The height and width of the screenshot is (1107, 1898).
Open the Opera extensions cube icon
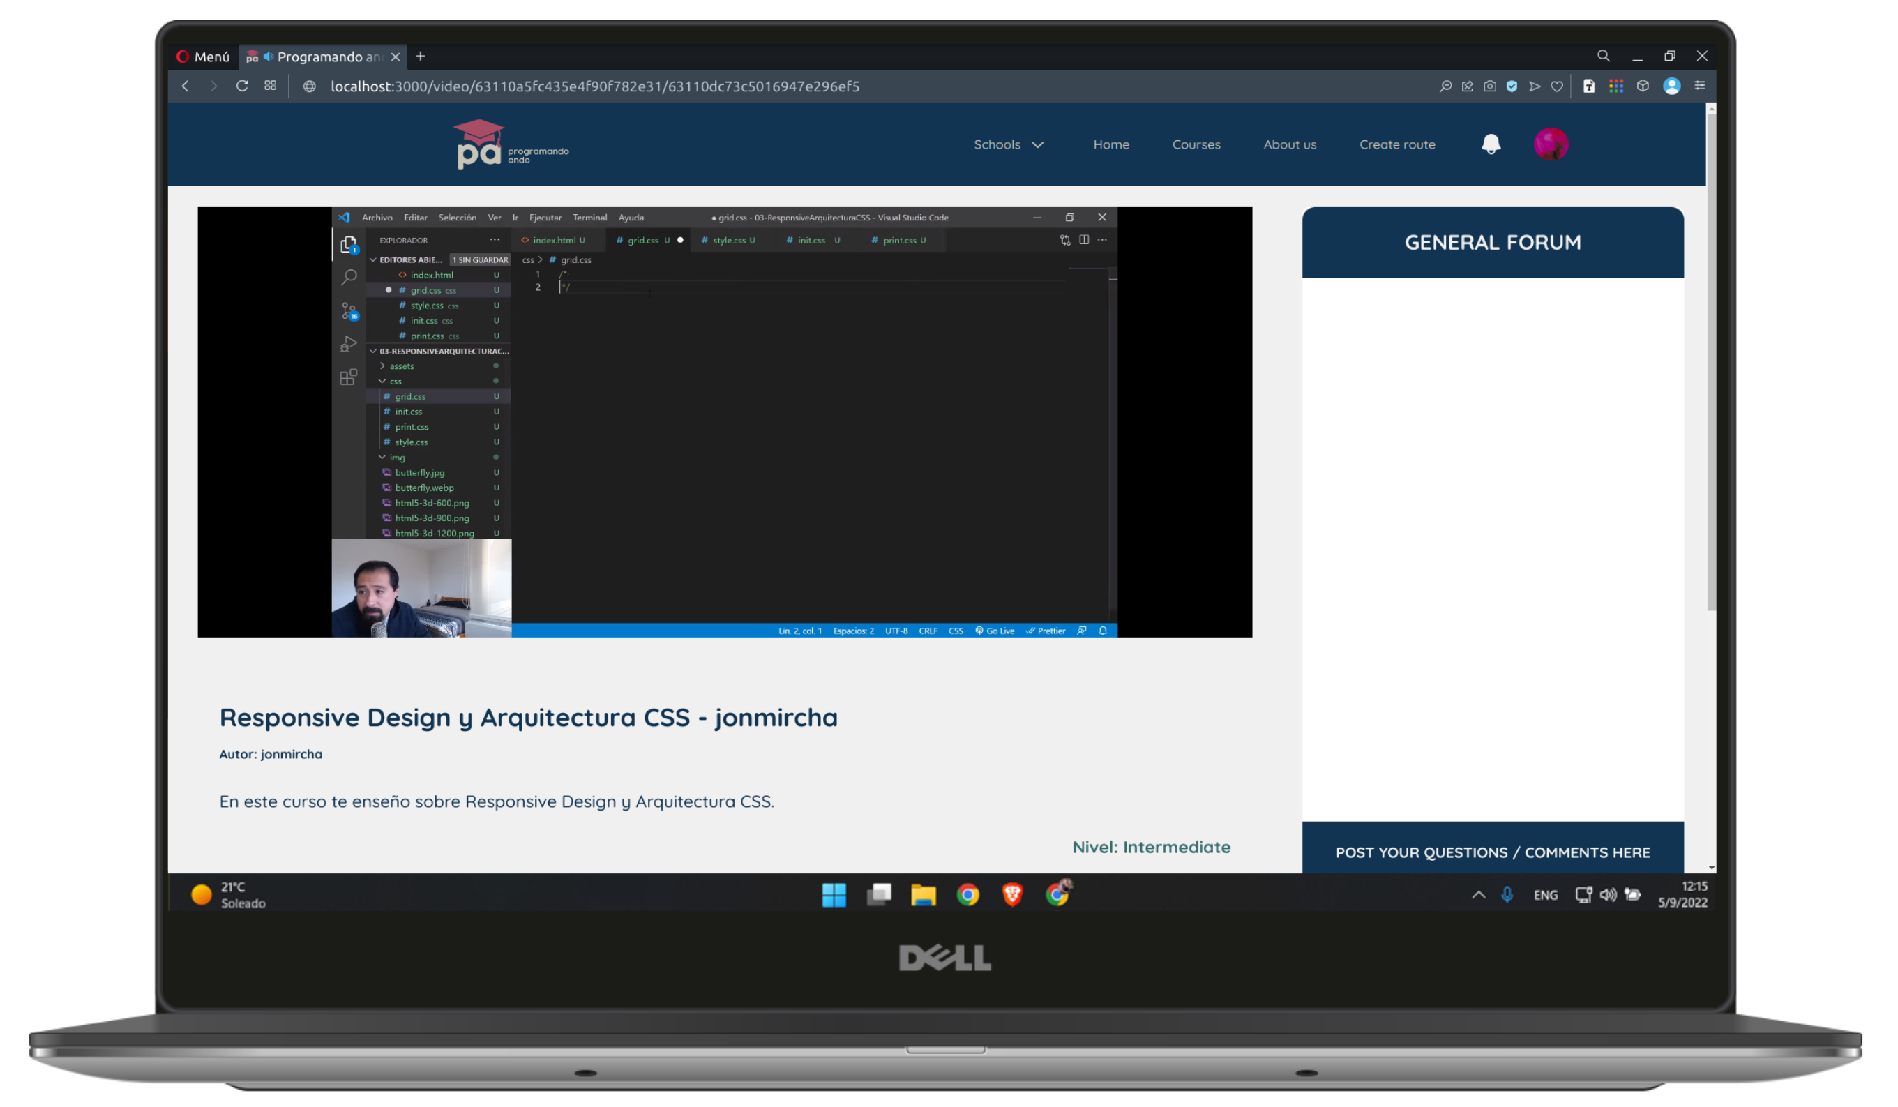(1643, 86)
